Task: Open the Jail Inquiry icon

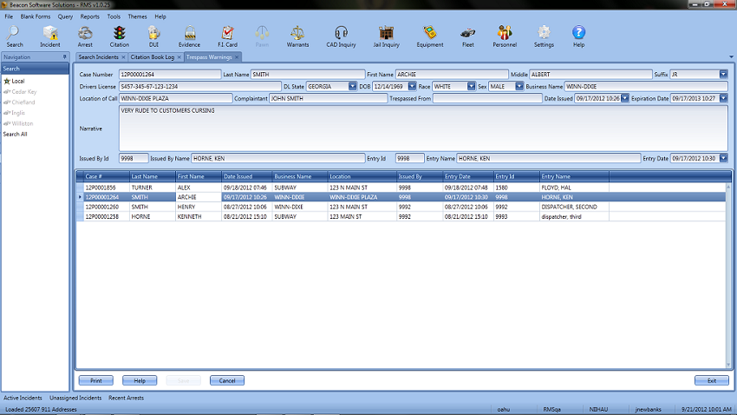Action: point(387,34)
